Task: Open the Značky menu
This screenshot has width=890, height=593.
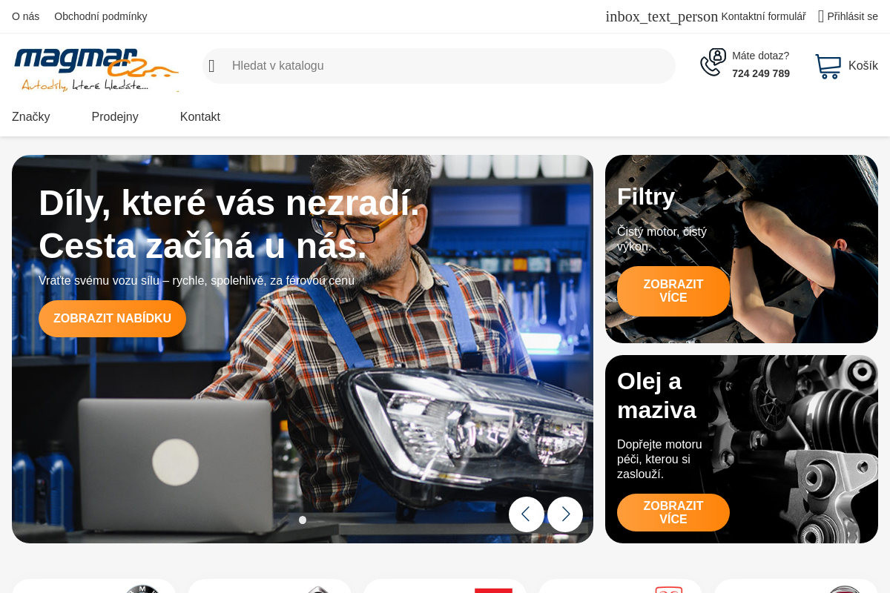Action: coord(31,116)
